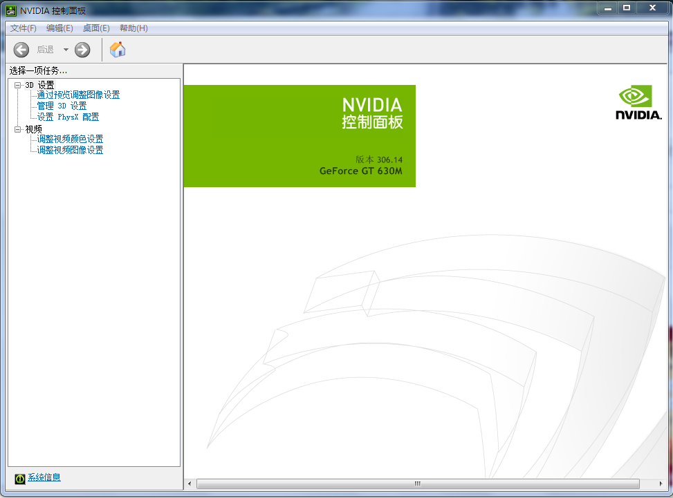Image resolution: width=673 pixels, height=498 pixels.
Task: Open the 文件(F) menu
Action: coord(22,28)
